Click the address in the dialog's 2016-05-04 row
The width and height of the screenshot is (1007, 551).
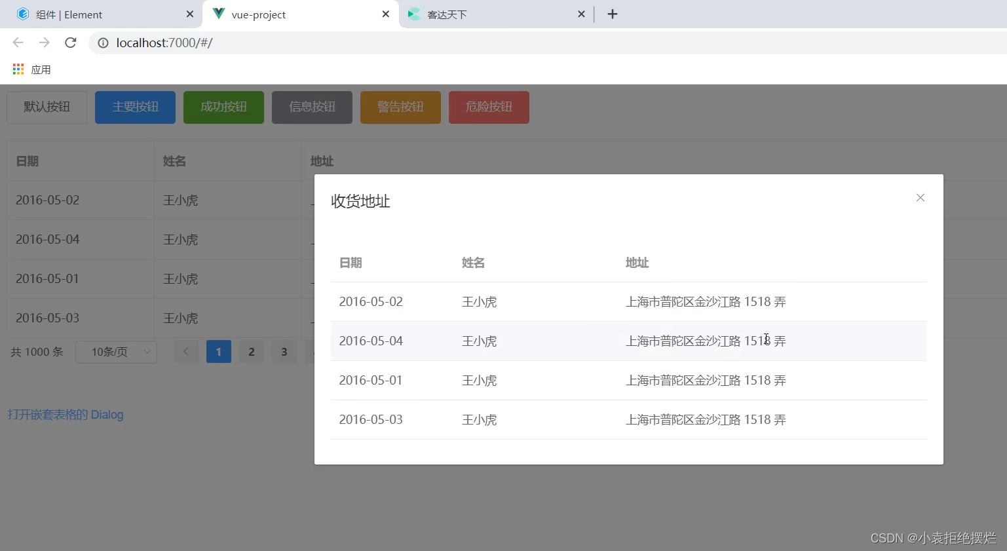click(x=706, y=341)
